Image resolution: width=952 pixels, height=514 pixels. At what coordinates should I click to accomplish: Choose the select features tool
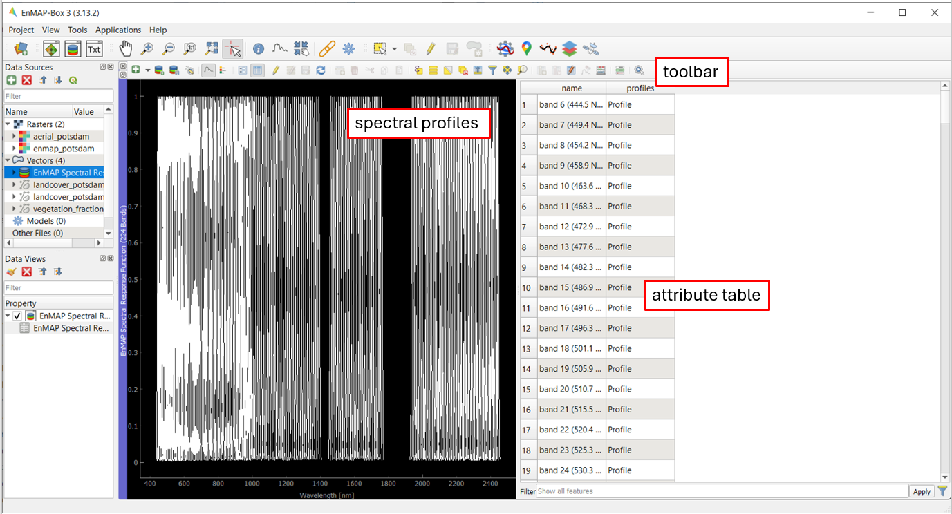[380, 48]
